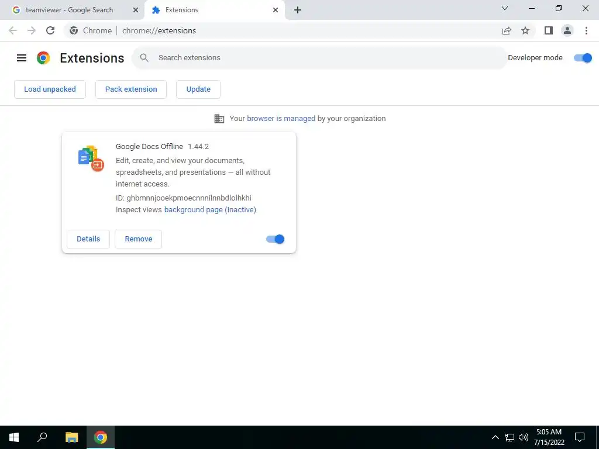The width and height of the screenshot is (599, 449).
Task: Focus the Search extensions field
Action: click(x=320, y=58)
